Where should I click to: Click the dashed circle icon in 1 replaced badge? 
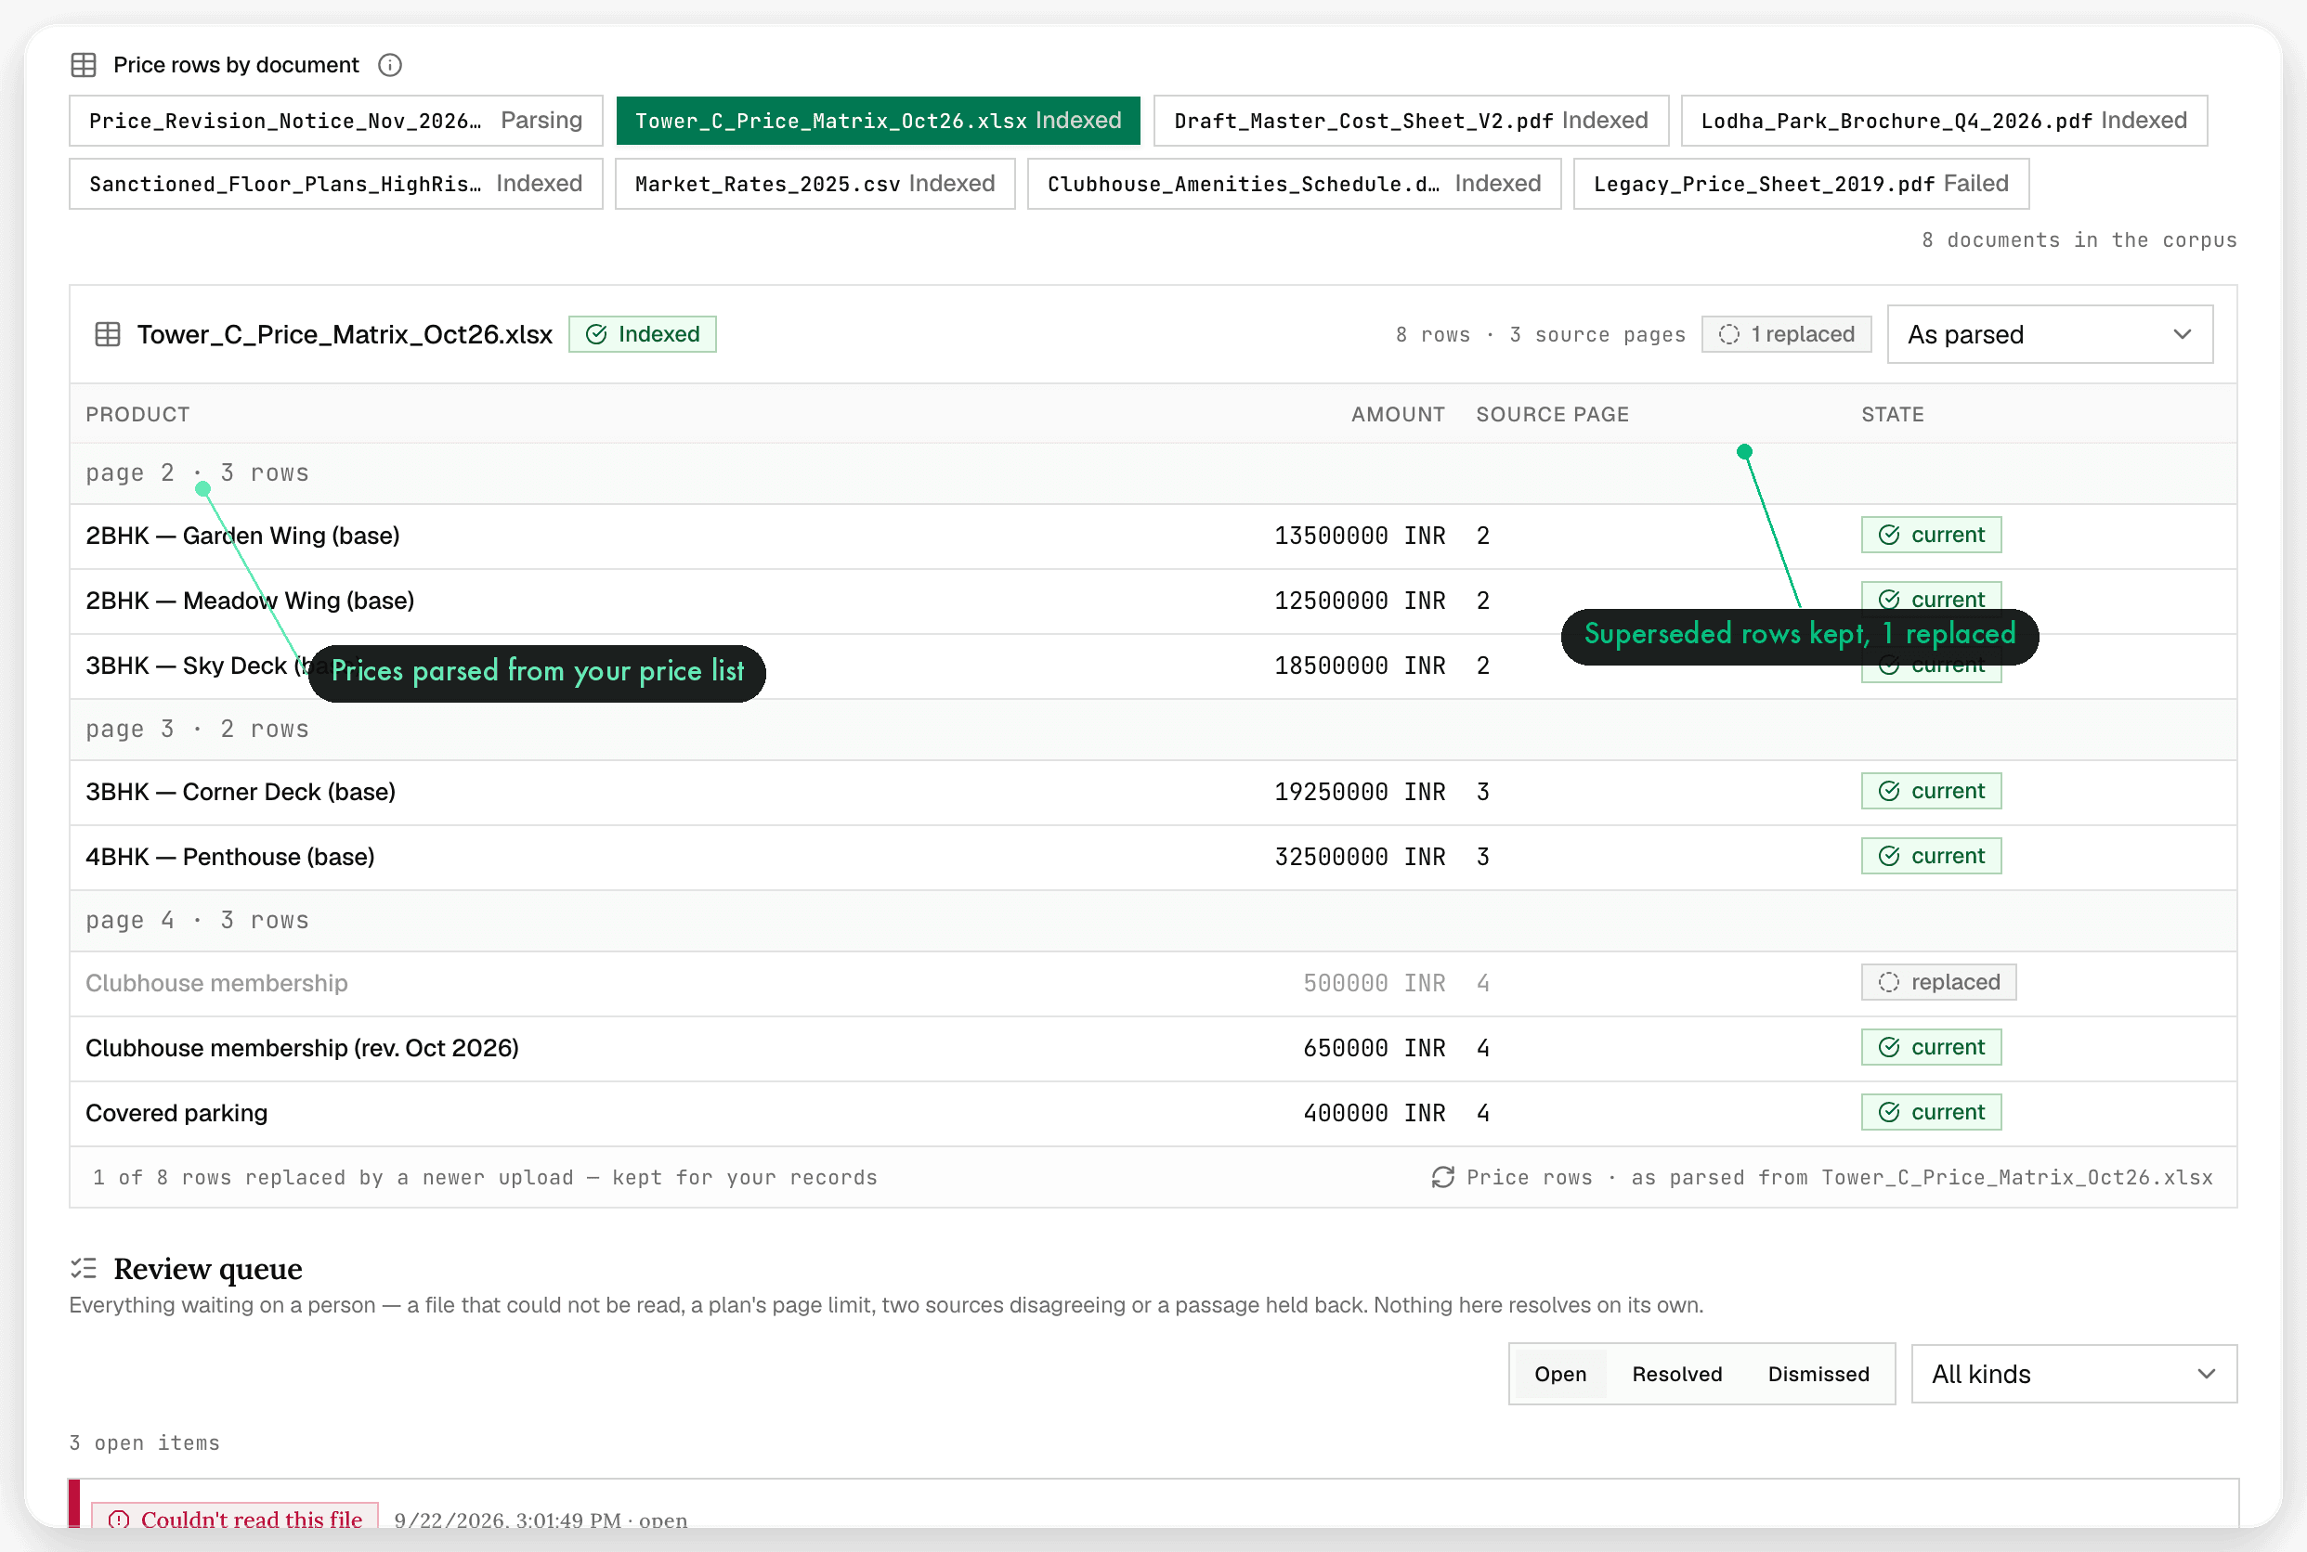[1728, 334]
